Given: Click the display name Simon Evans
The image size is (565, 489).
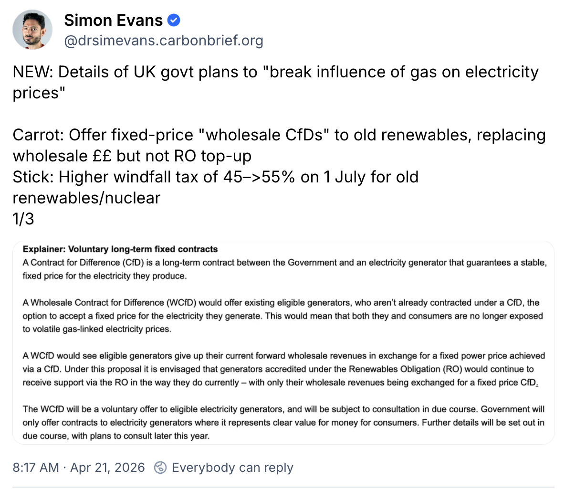Looking at the screenshot, I should point(114,20).
